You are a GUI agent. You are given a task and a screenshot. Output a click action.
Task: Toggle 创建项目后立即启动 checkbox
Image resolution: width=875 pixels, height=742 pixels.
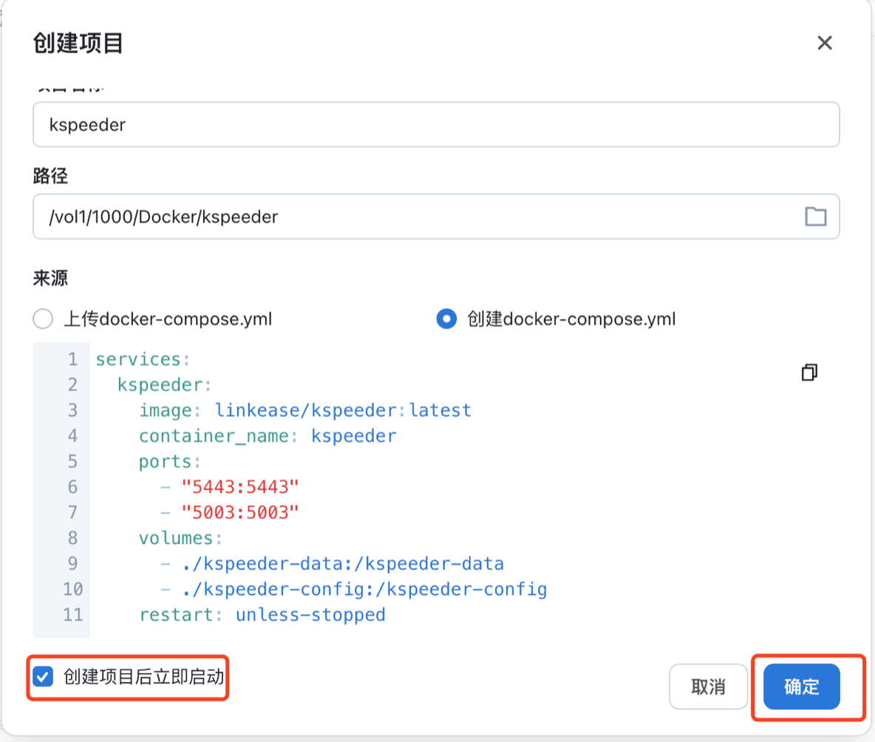coord(44,676)
